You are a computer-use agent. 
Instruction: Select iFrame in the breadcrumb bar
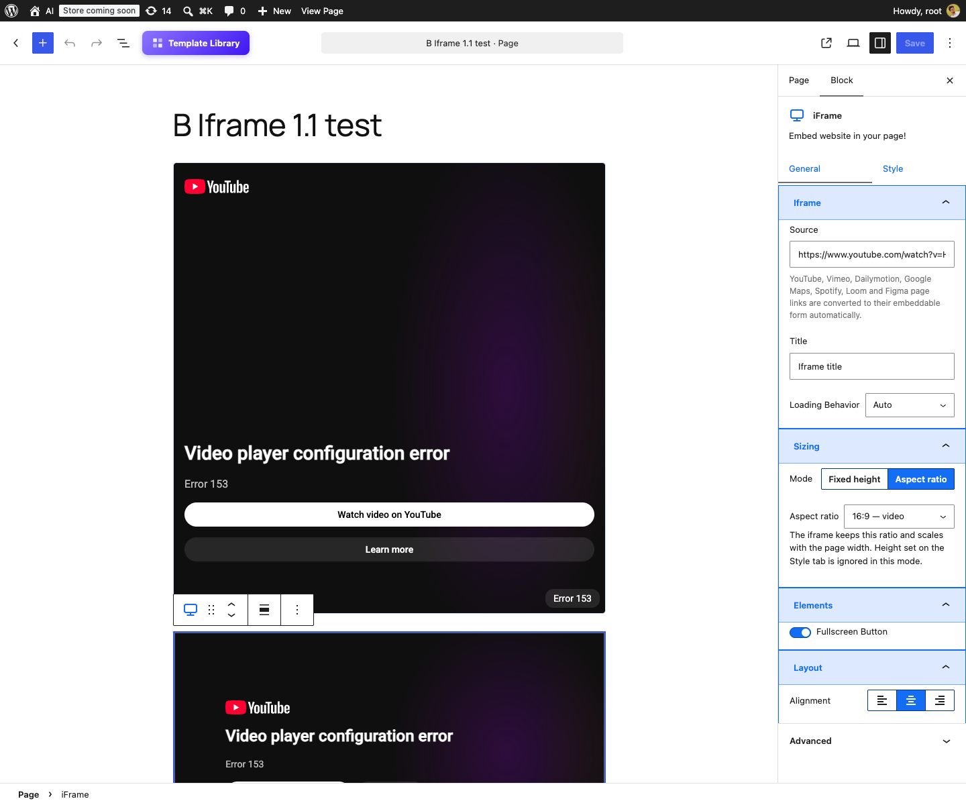pos(75,794)
